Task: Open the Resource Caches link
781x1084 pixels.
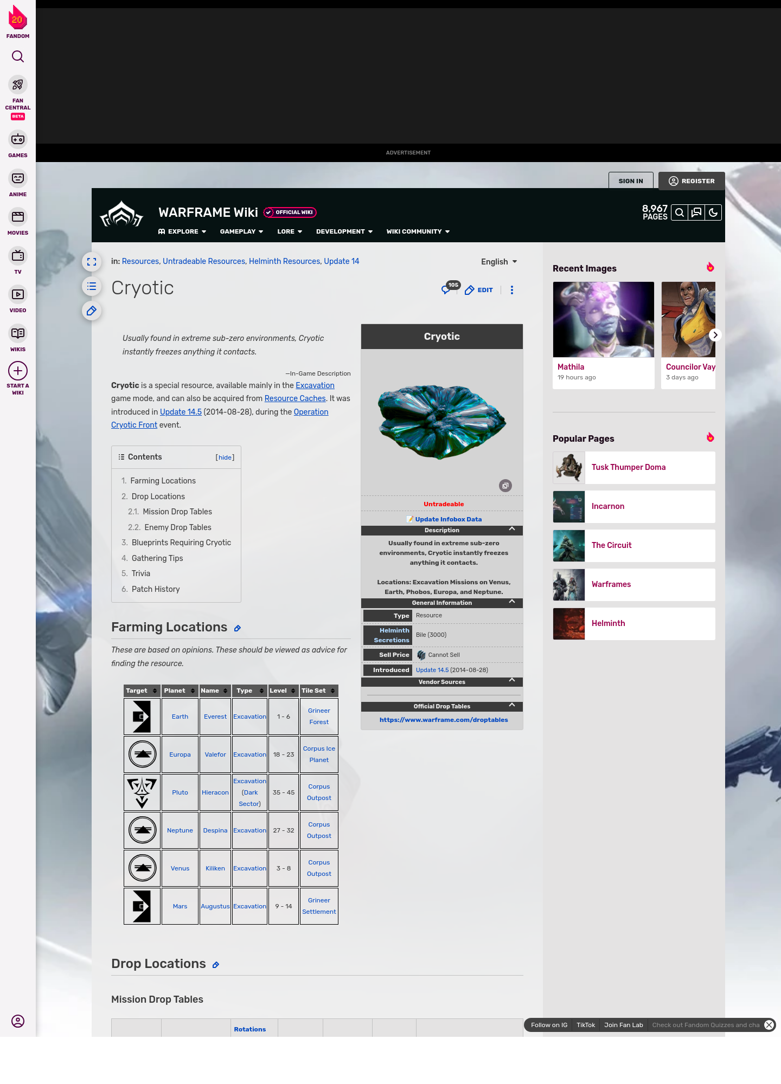Action: pyautogui.click(x=295, y=398)
